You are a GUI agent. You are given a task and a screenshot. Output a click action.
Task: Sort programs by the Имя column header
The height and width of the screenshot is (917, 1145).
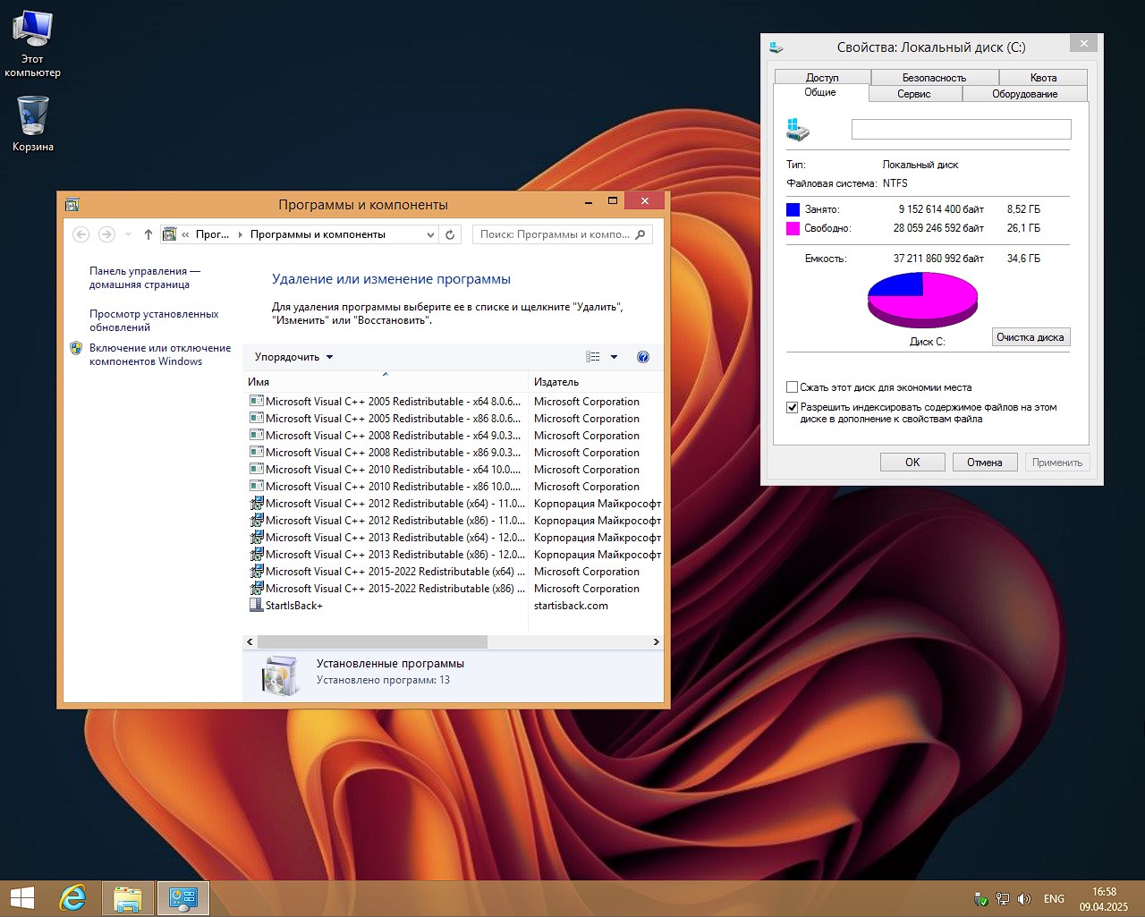click(x=386, y=382)
